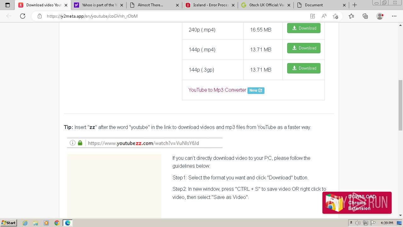Screen dimensions: 403x227
Task: Click scrollbar up arrow
Action: [400, 25]
